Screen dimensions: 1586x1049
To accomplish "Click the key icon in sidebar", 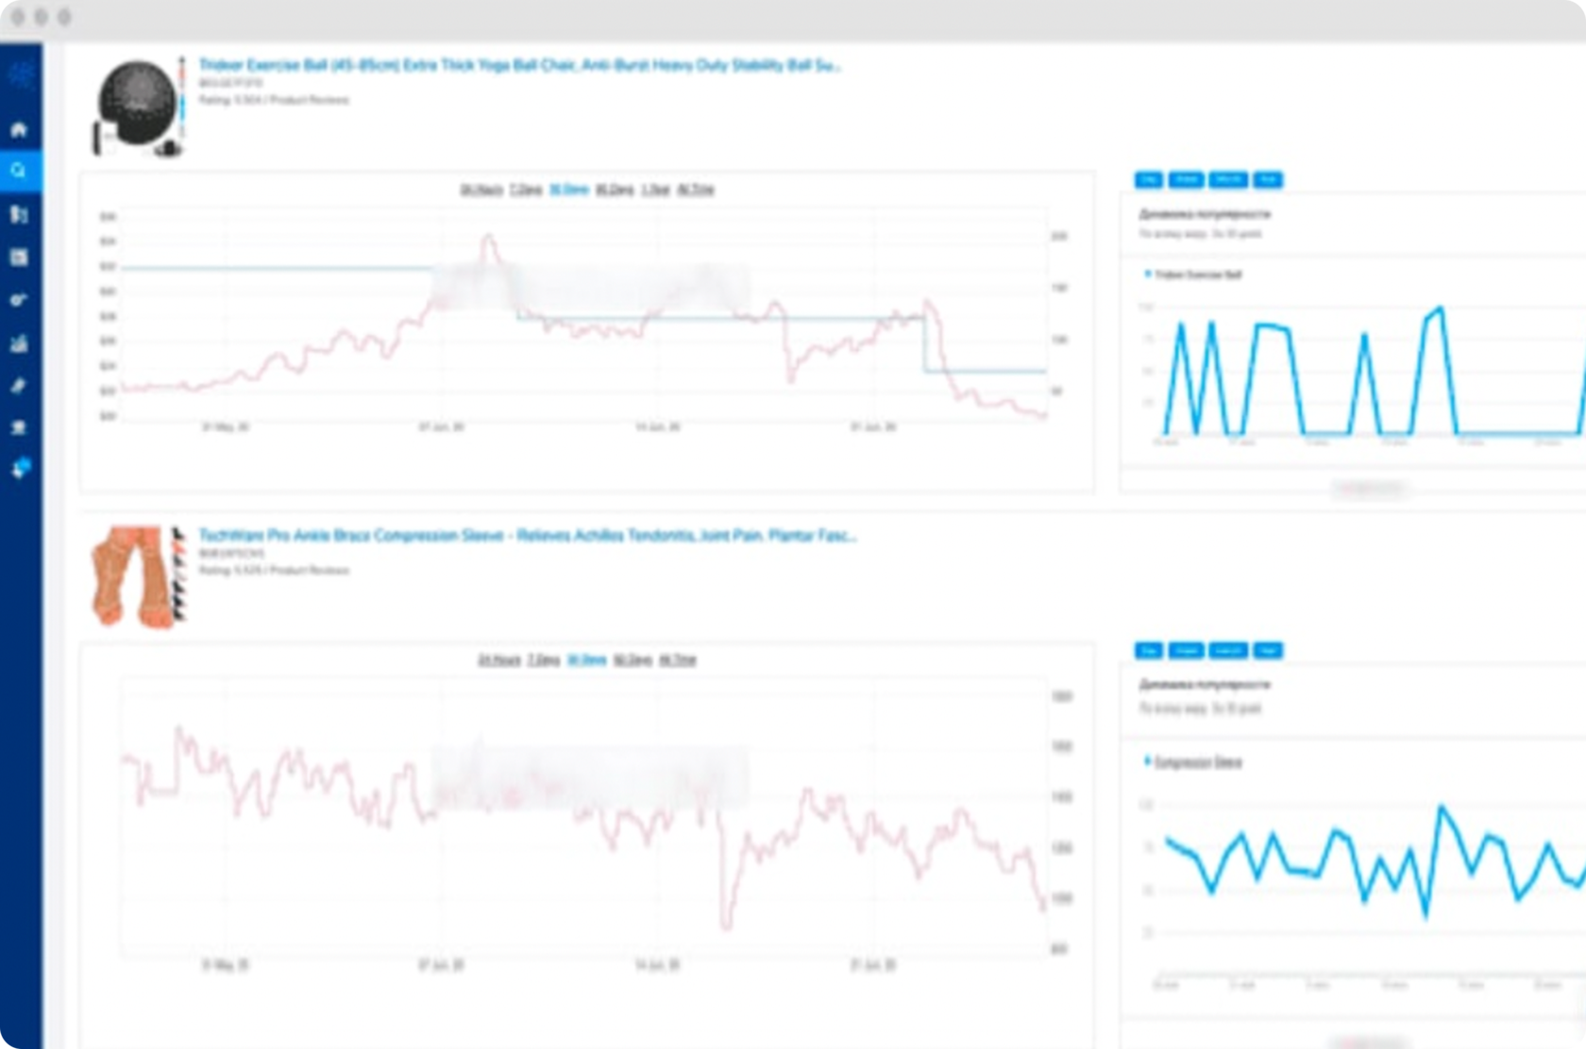I will tap(19, 300).
